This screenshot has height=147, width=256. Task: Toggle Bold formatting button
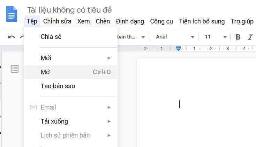tap(238, 37)
